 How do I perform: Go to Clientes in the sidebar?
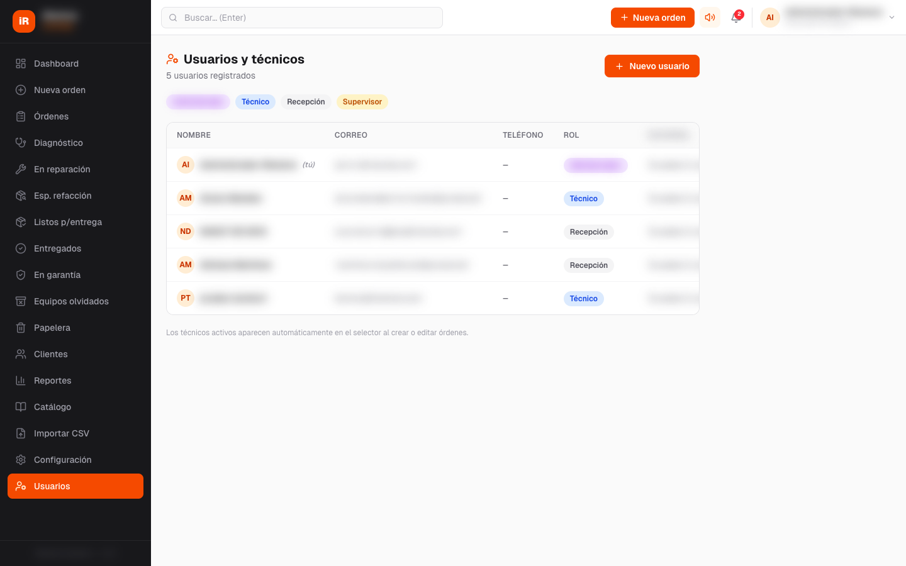tap(50, 354)
